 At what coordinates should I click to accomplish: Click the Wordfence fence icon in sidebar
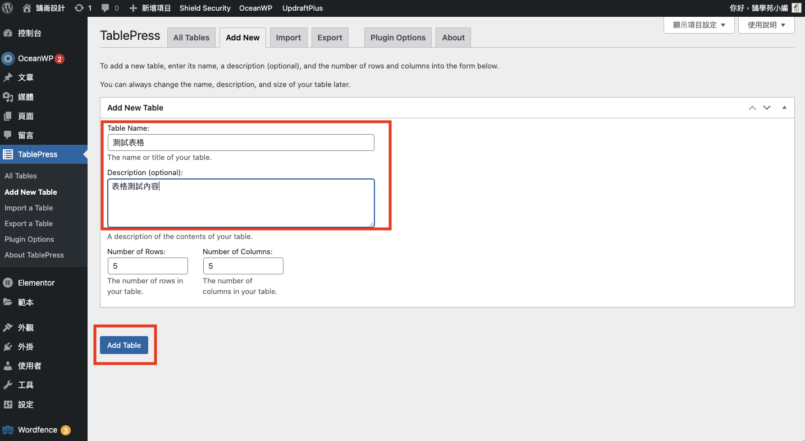pos(8,430)
